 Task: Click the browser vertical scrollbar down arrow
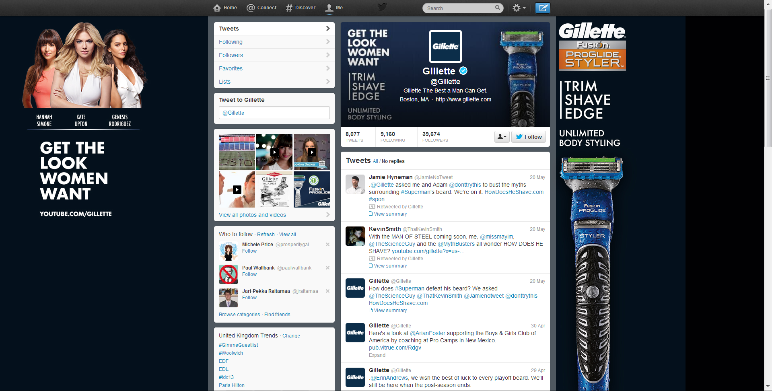[768, 387]
